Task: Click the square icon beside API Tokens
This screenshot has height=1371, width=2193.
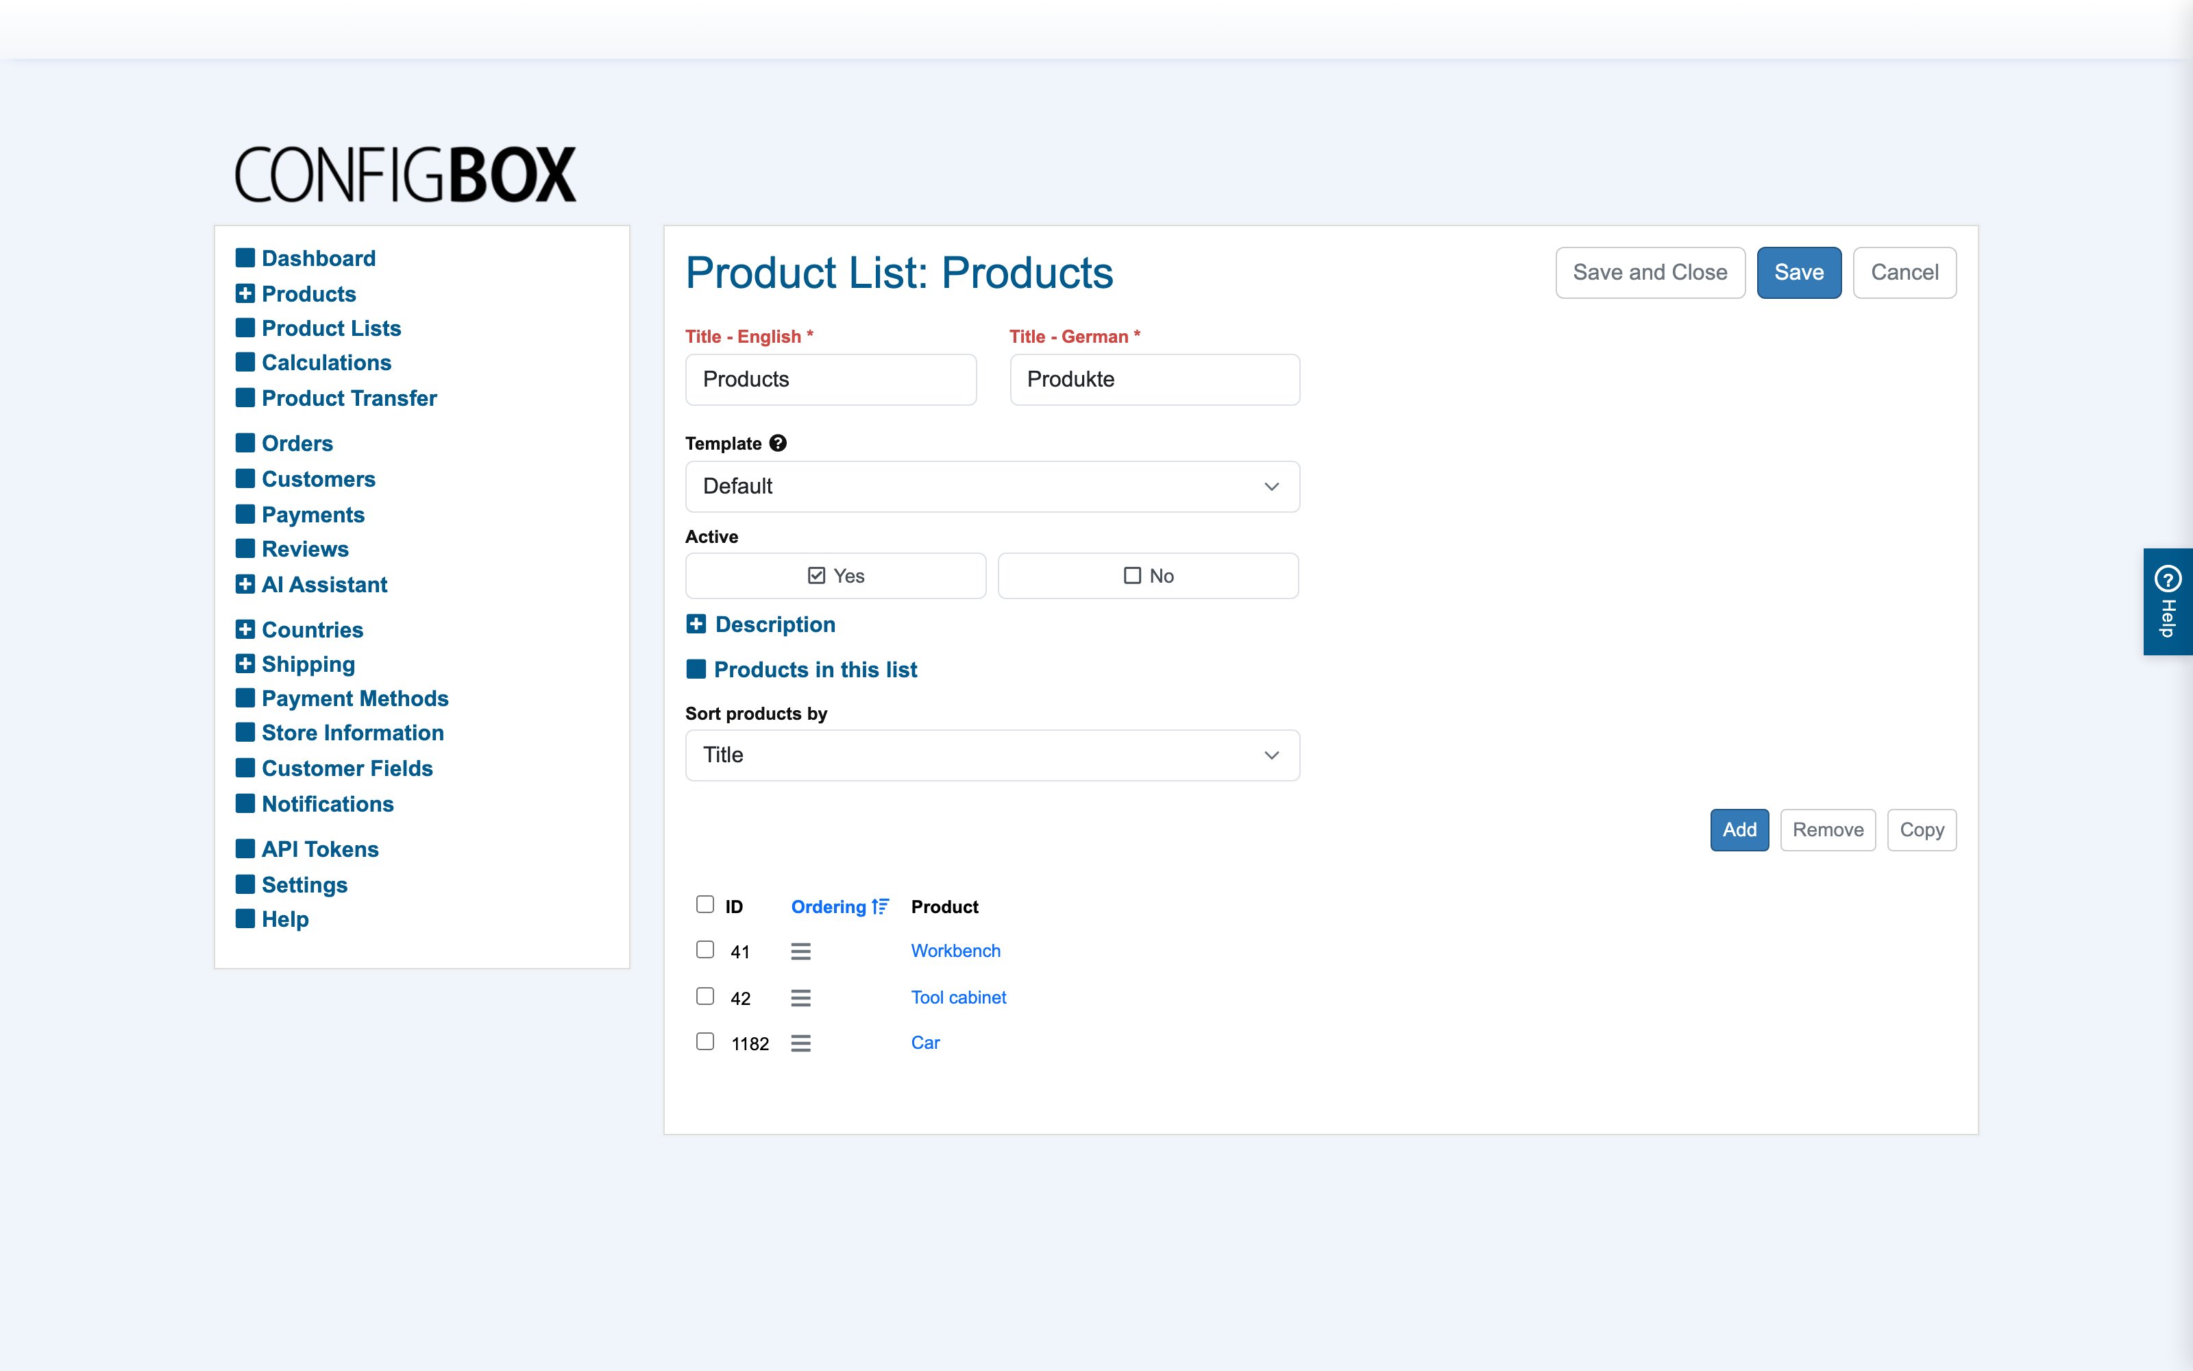Action: pos(245,849)
